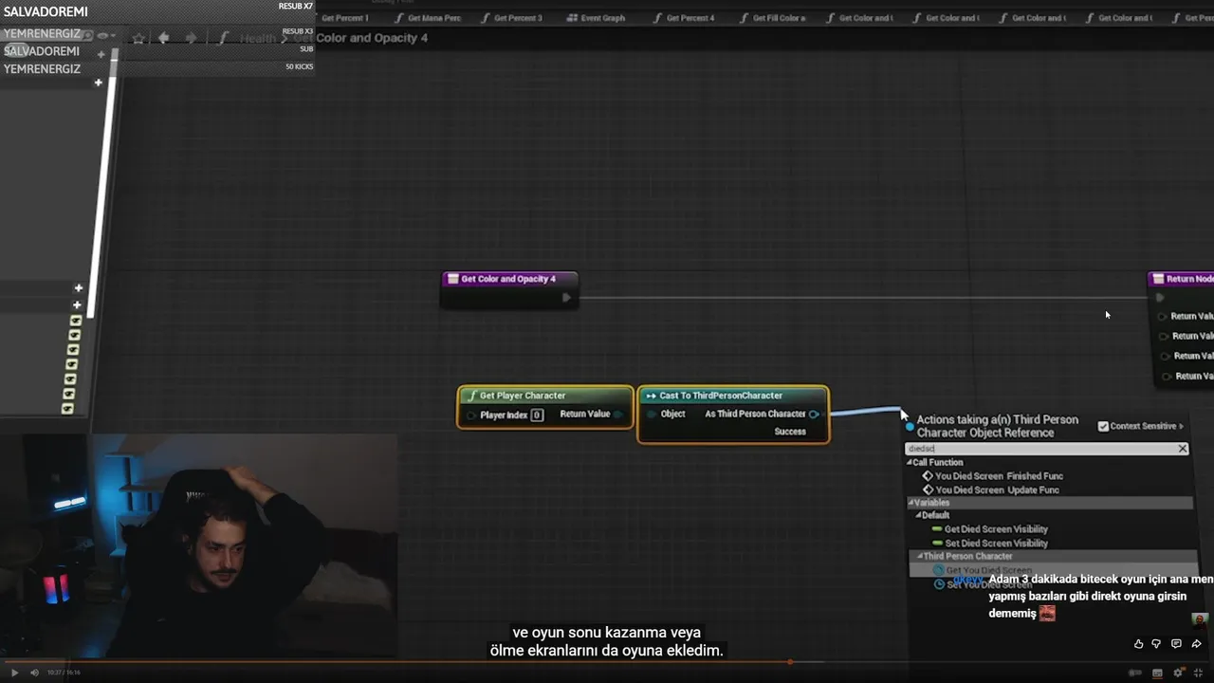
Task: Share the video via arrow icon
Action: click(1197, 644)
